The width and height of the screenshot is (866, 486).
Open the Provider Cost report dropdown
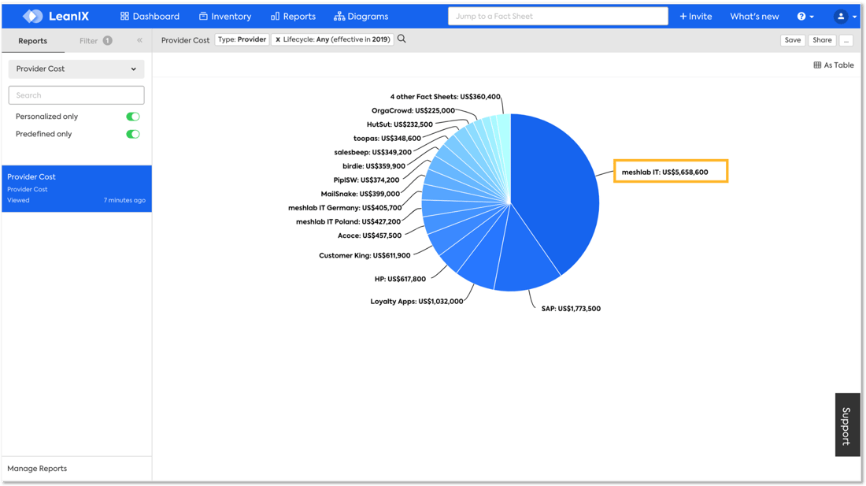[76, 69]
